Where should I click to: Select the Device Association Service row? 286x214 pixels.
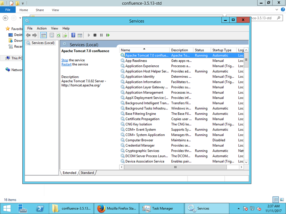tap(182, 161)
